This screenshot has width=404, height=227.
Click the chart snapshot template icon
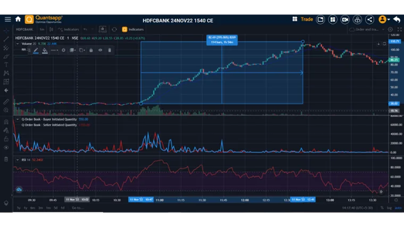tap(103, 29)
